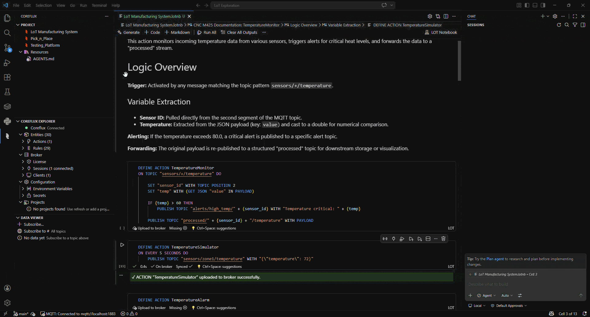Switch to the CHAT tab
590x317 pixels.
tap(471, 16)
